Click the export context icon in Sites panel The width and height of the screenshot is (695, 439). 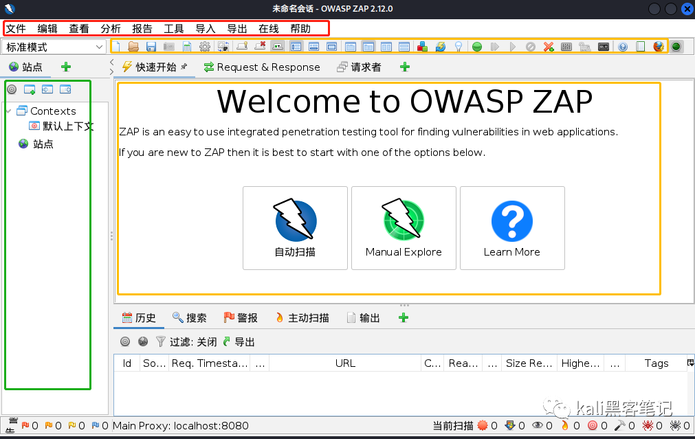pos(65,89)
